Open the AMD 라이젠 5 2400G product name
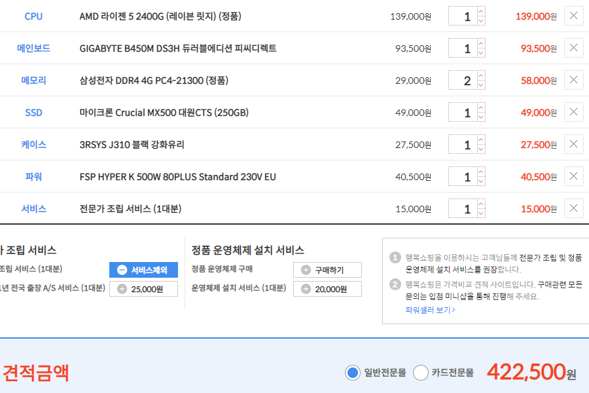 tap(160, 16)
